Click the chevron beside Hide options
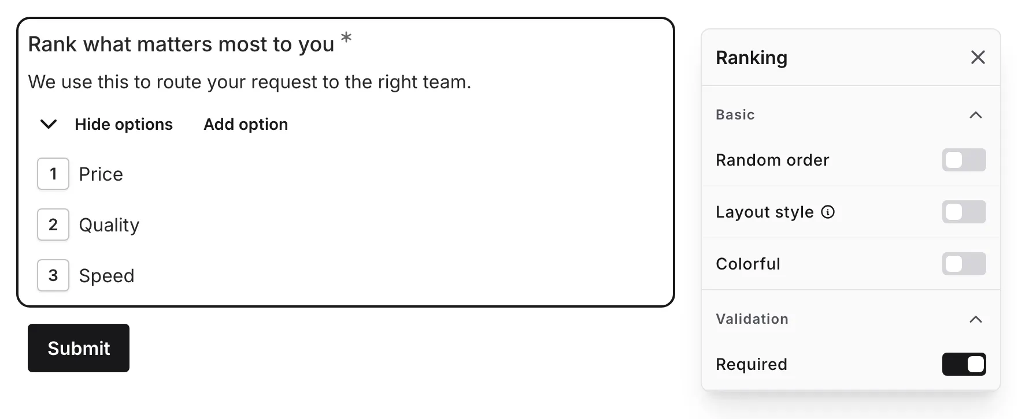Image resolution: width=1029 pixels, height=419 pixels. (x=49, y=124)
